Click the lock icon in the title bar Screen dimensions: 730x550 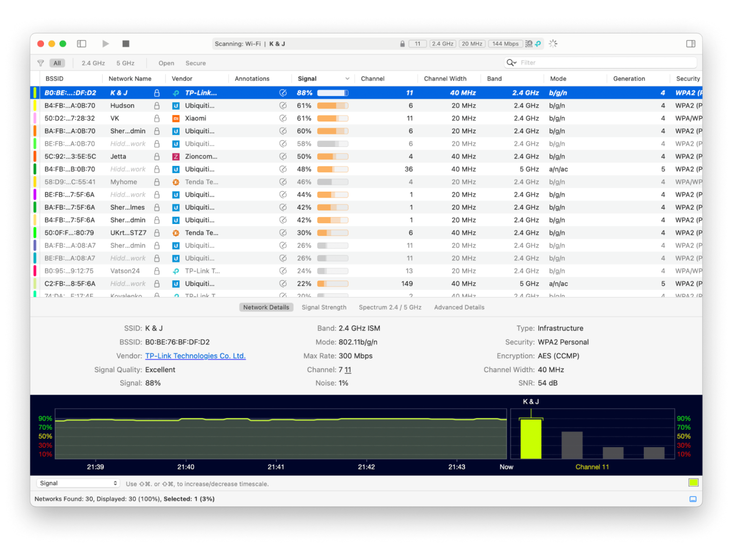[x=402, y=43]
